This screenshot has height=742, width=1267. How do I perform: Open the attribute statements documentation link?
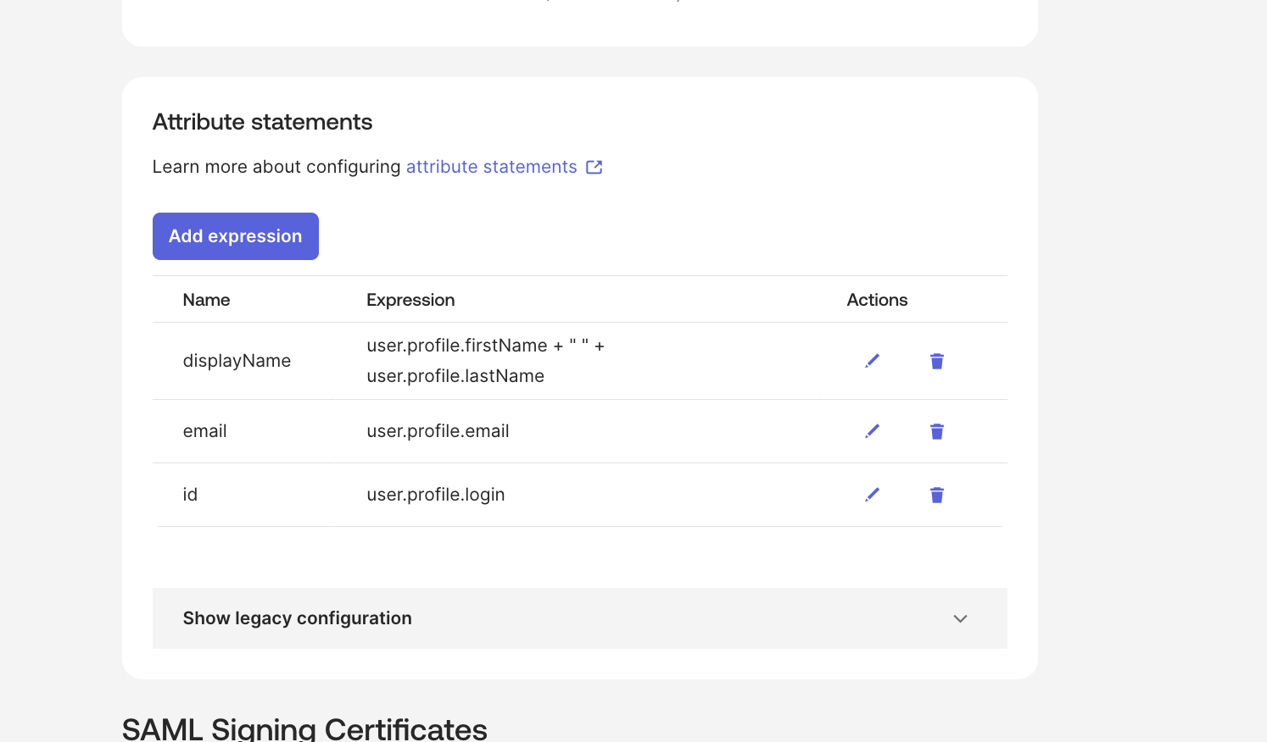491,167
